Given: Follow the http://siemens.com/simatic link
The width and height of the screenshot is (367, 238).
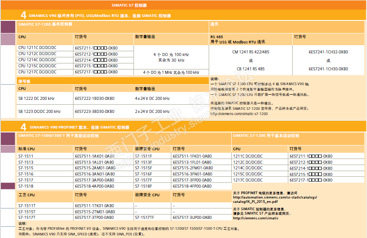Looking at the screenshot, I should click(256, 218).
